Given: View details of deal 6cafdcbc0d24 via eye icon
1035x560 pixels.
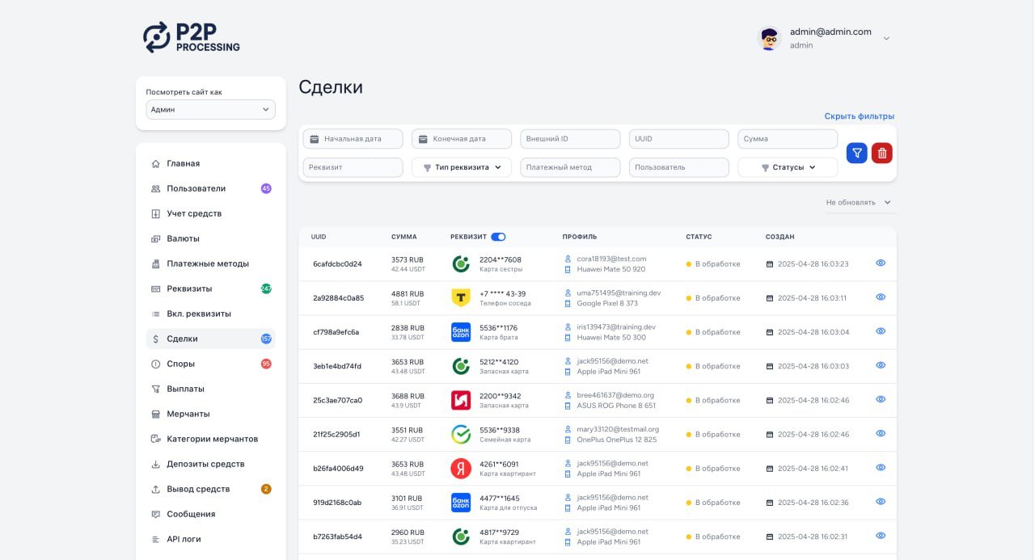Looking at the screenshot, I should (x=881, y=263).
